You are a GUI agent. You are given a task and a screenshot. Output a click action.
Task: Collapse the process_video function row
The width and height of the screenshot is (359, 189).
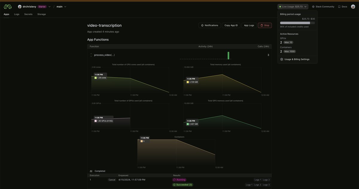[x=91, y=55]
